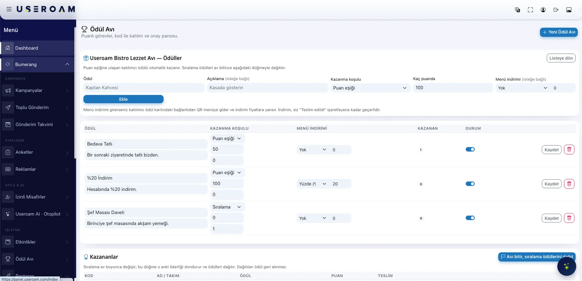Click the MENÜ İNDİRİMİ column header
The height and width of the screenshot is (281, 582).
[x=312, y=128]
